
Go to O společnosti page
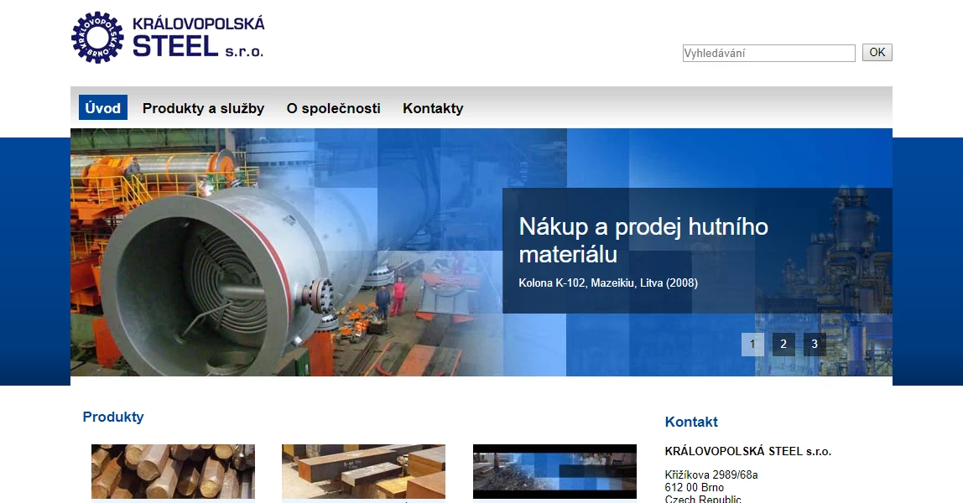pos(334,109)
